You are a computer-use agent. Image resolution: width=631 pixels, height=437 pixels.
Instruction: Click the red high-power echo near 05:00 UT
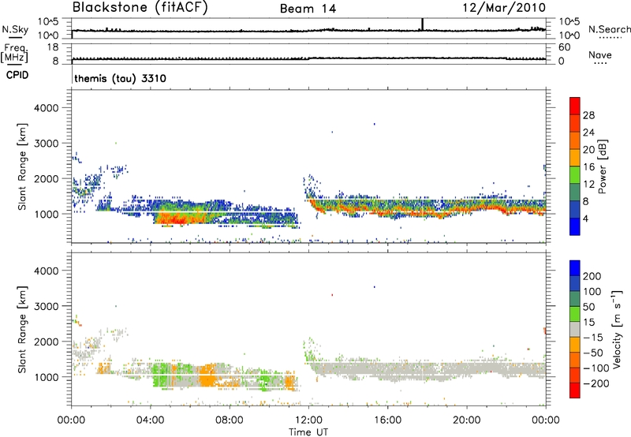[174, 219]
